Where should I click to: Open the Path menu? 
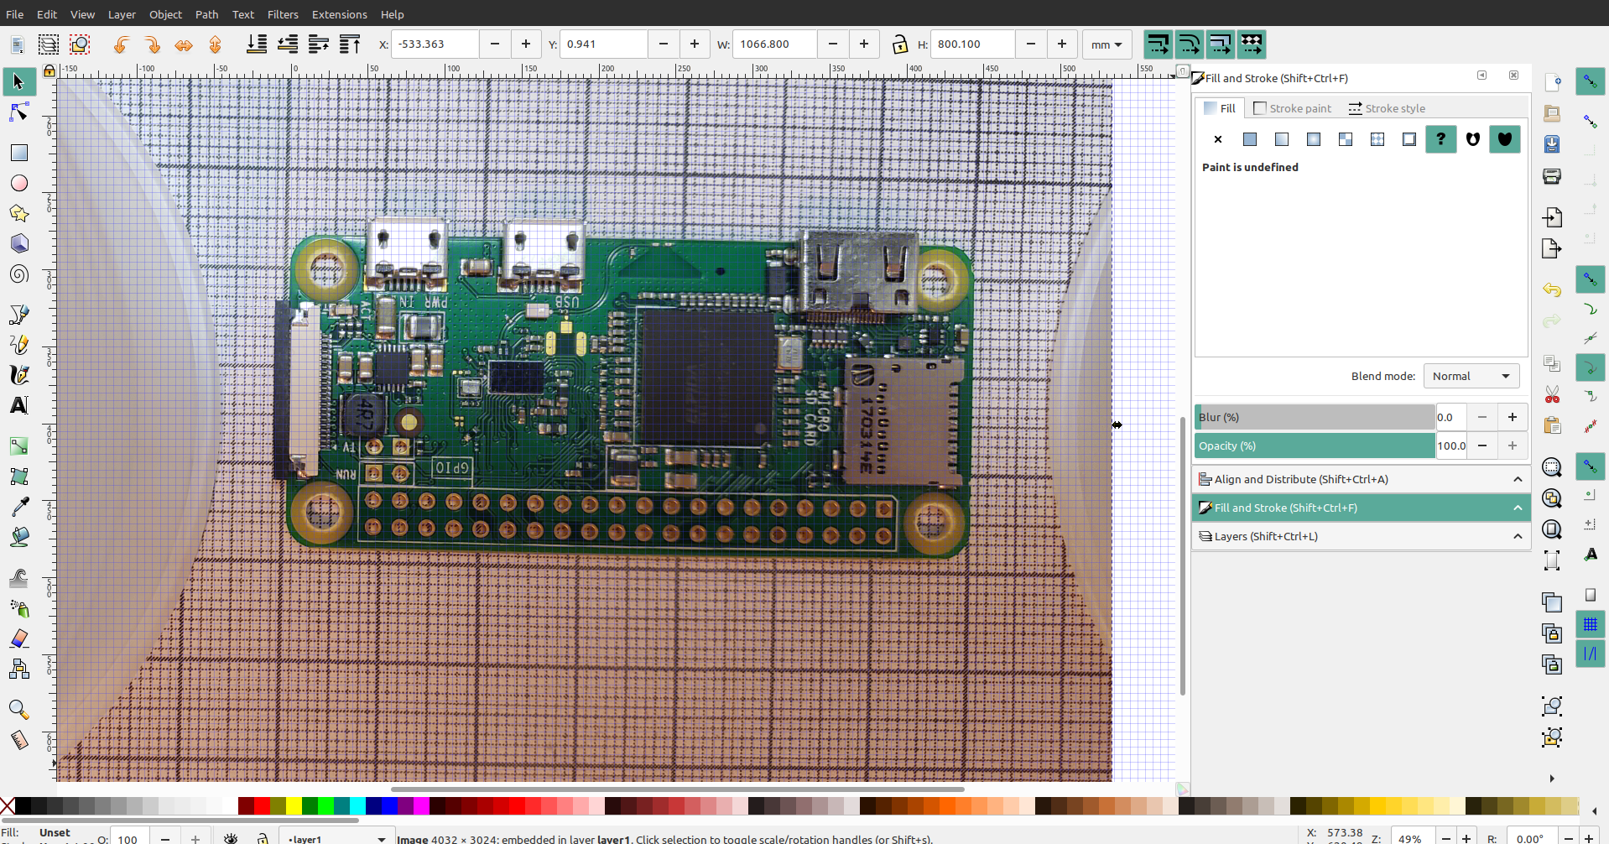[x=206, y=14]
